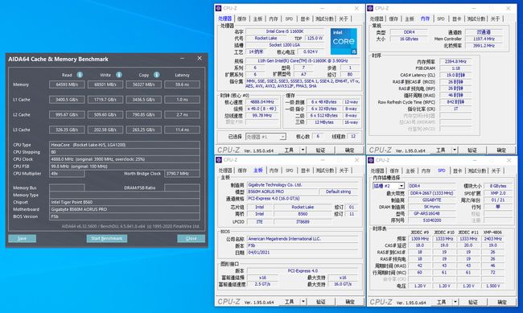Click the Chipset field Intel Tiger Point B560
The width and height of the screenshot is (523, 313).
pos(125,202)
